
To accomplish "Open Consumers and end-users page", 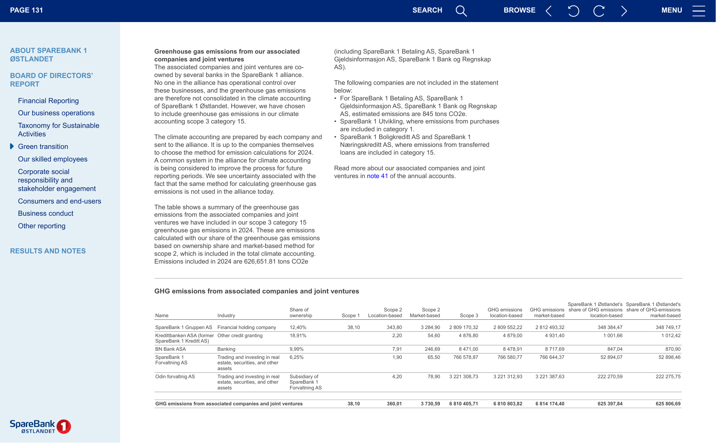I will pos(59,201).
